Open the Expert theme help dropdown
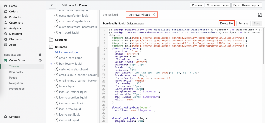Screen dimensions: 265x123 [246, 5]
